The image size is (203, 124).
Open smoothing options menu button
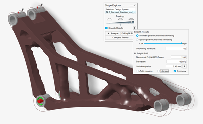(134, 28)
